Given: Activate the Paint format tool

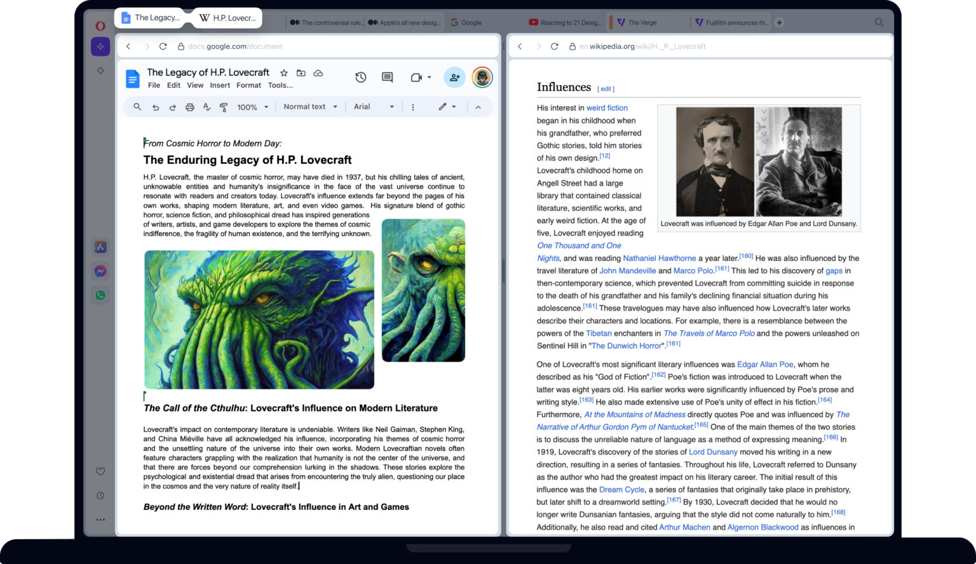Looking at the screenshot, I should tap(224, 107).
